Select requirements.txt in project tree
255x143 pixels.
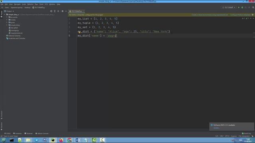(x=16, y=33)
